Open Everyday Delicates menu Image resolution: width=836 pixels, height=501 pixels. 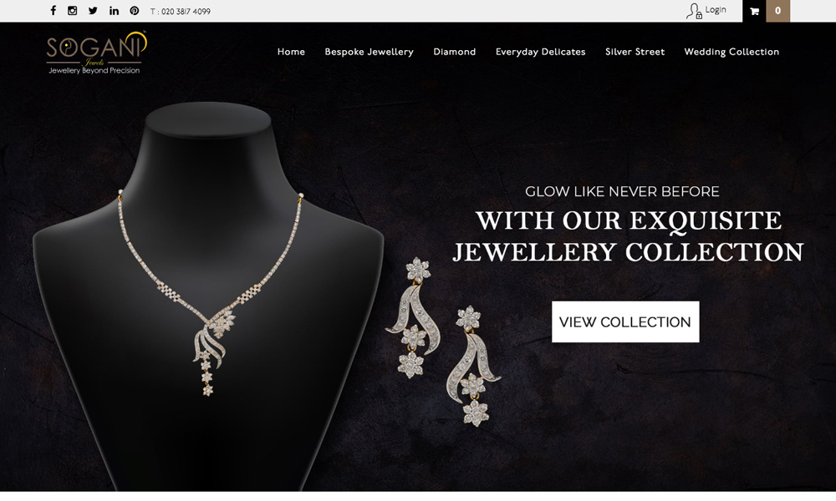click(x=541, y=52)
